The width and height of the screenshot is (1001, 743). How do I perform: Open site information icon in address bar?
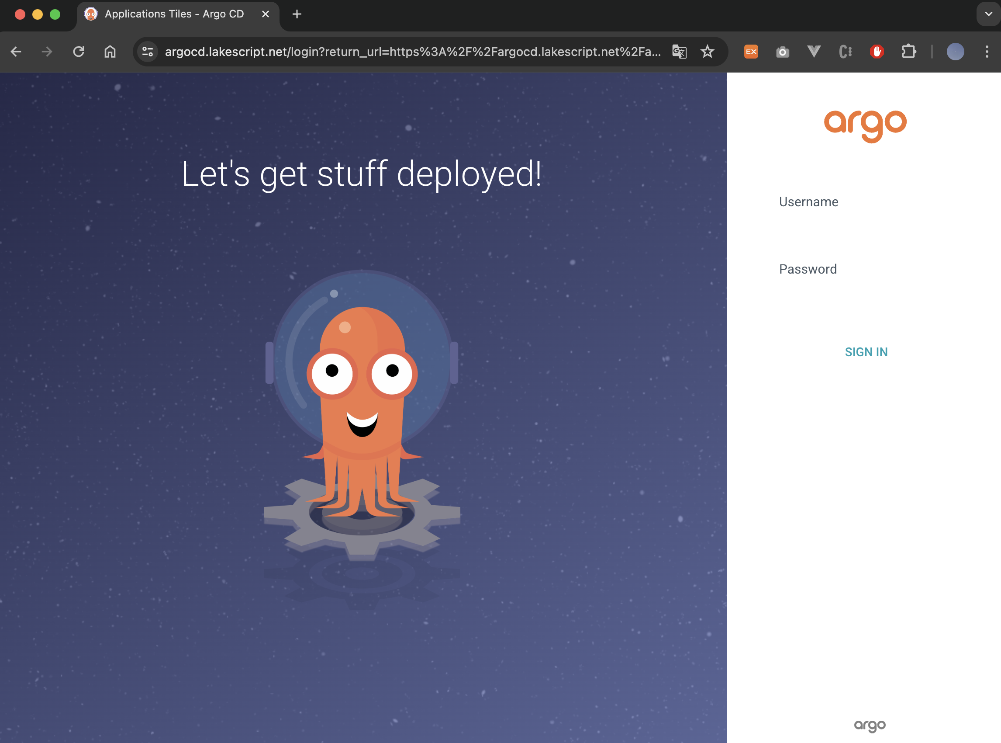click(x=148, y=52)
